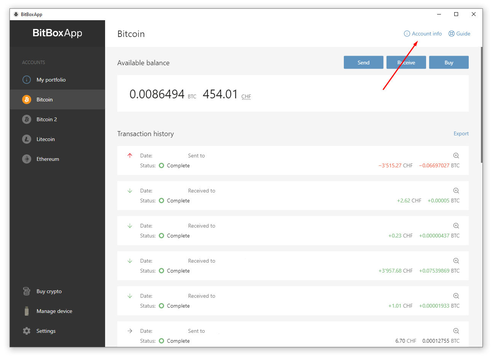This screenshot has width=495, height=361.
Task: Click the Transaction history heading
Action: [x=145, y=134]
